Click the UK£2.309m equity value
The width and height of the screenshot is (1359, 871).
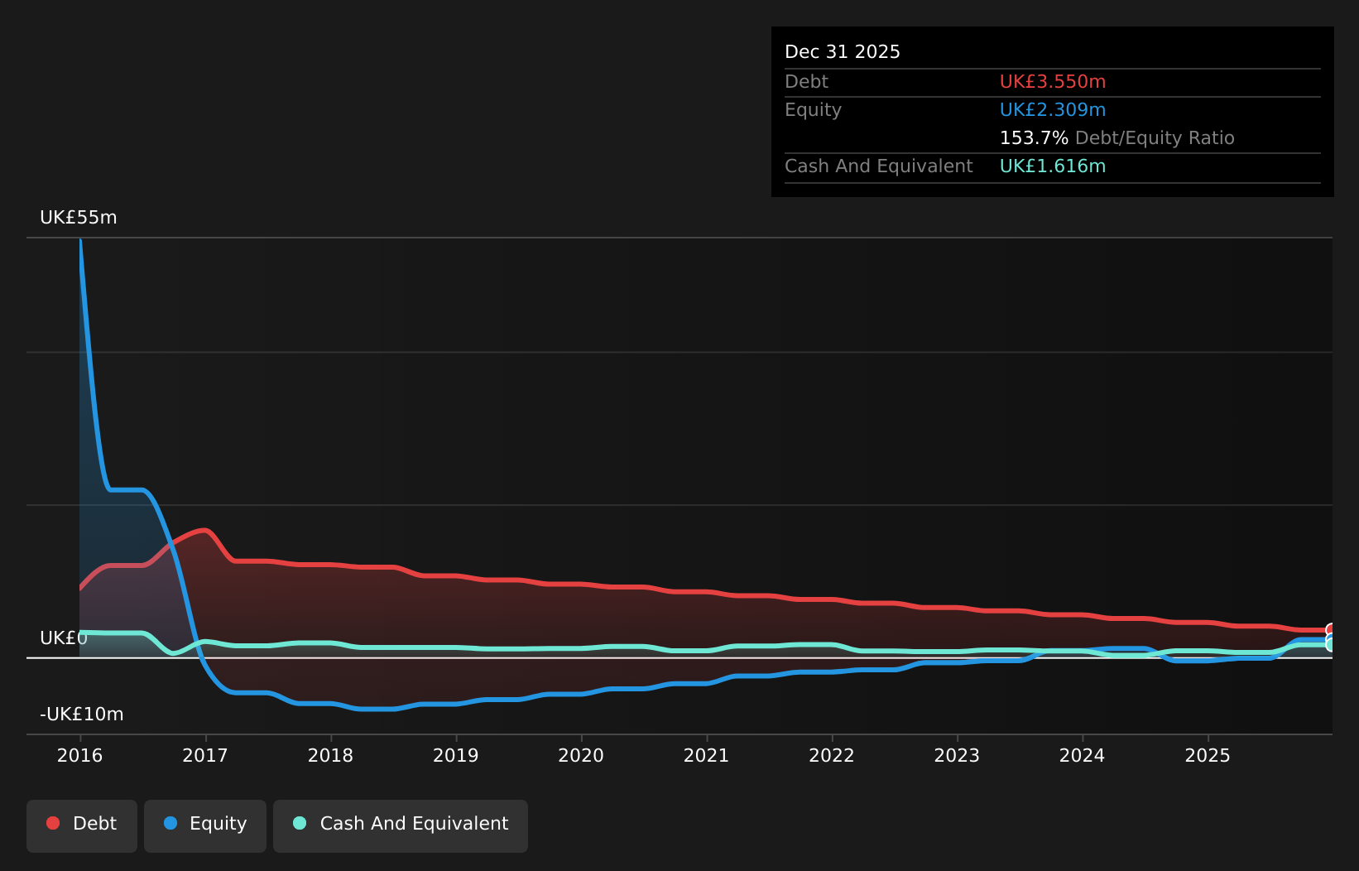[1053, 110]
